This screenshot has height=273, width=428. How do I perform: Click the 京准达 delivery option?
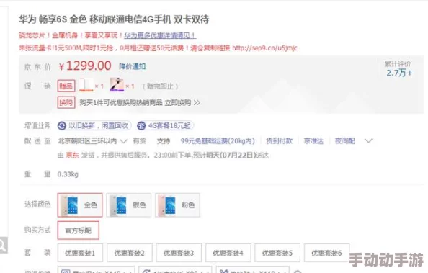pyautogui.click(x=313, y=141)
